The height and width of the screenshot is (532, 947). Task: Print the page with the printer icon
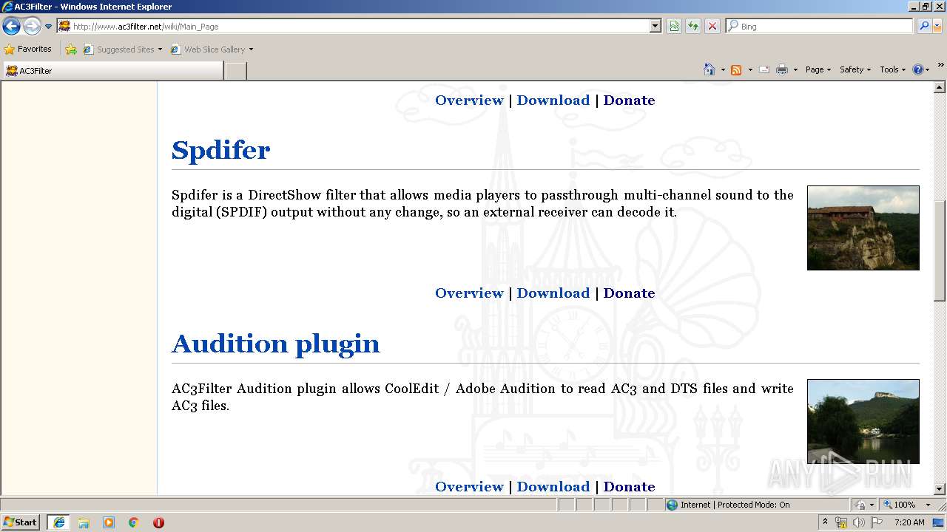[782, 69]
